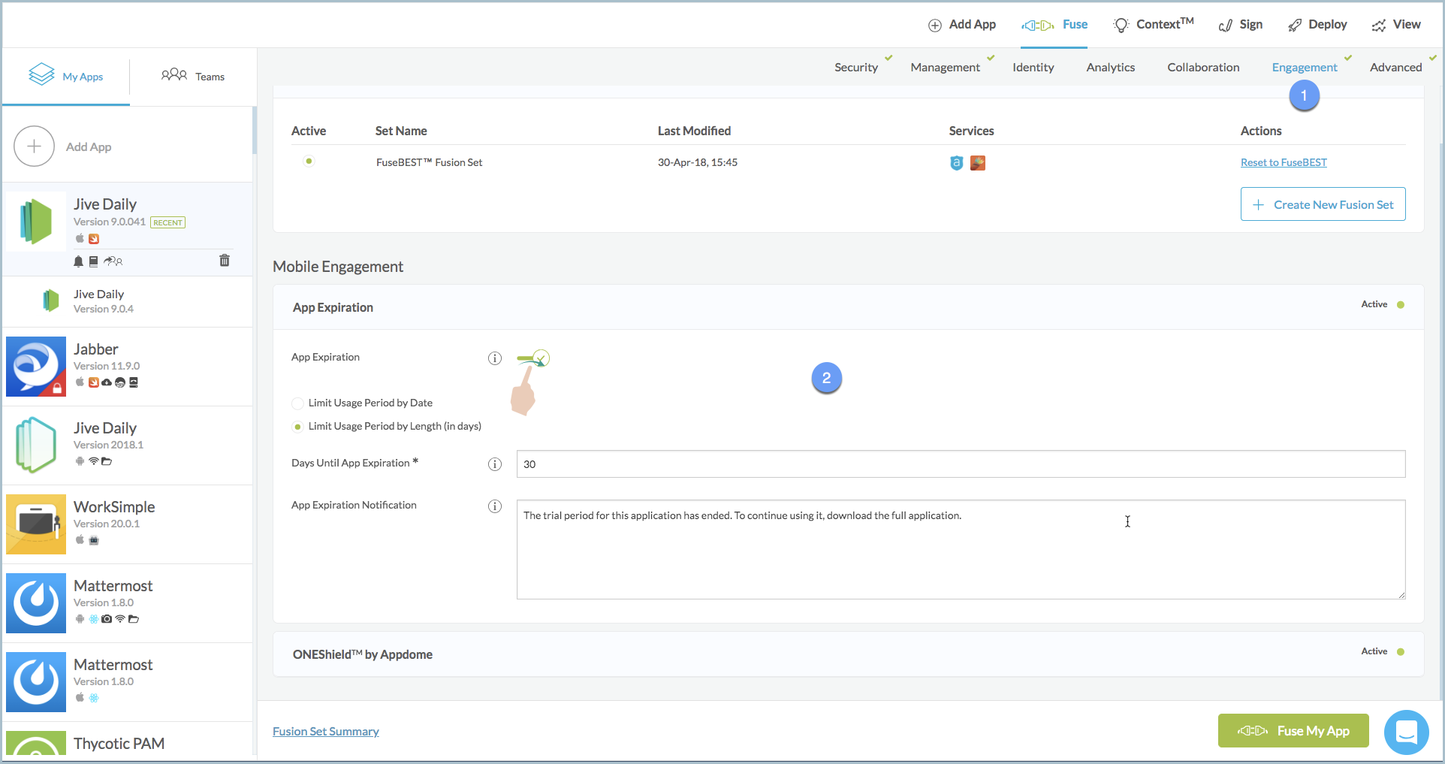The image size is (1445, 764).
Task: Select the first Mattermost app icon
Action: [36, 603]
